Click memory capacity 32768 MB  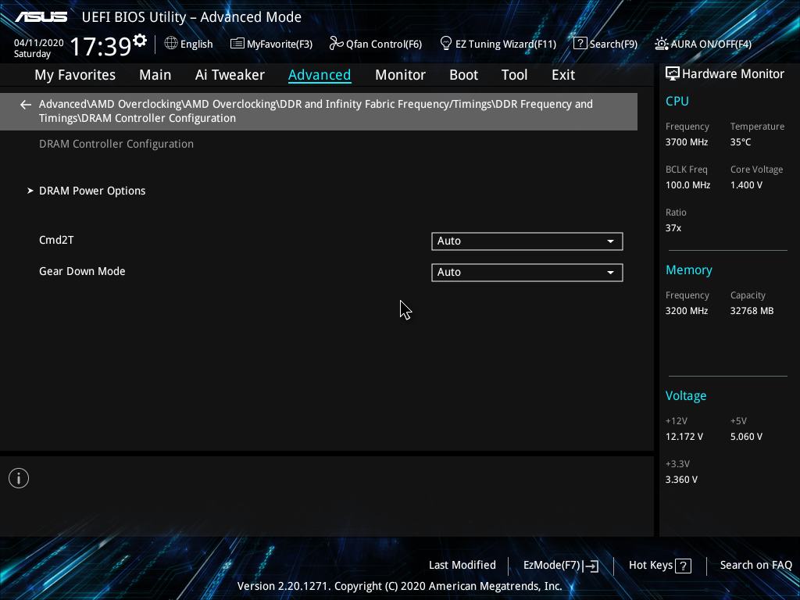point(752,311)
